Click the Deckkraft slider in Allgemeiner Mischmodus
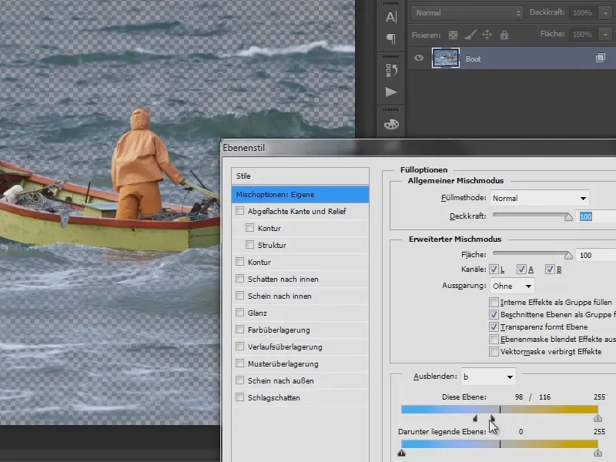This screenshot has width=616, height=462. (x=532, y=216)
